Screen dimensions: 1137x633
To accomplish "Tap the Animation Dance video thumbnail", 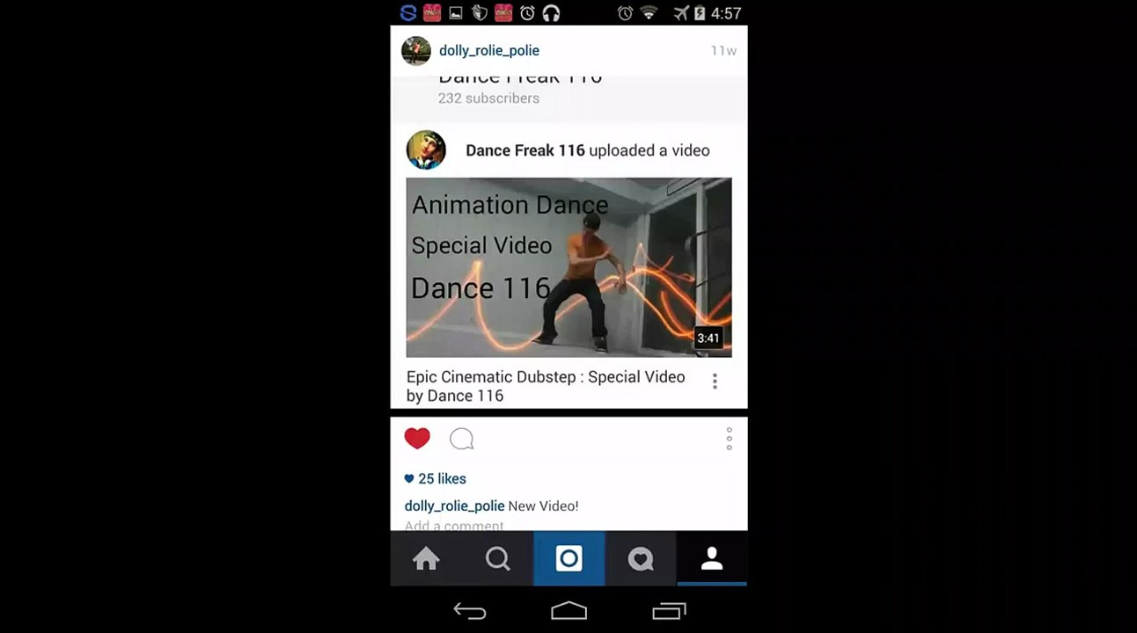I will coord(568,267).
